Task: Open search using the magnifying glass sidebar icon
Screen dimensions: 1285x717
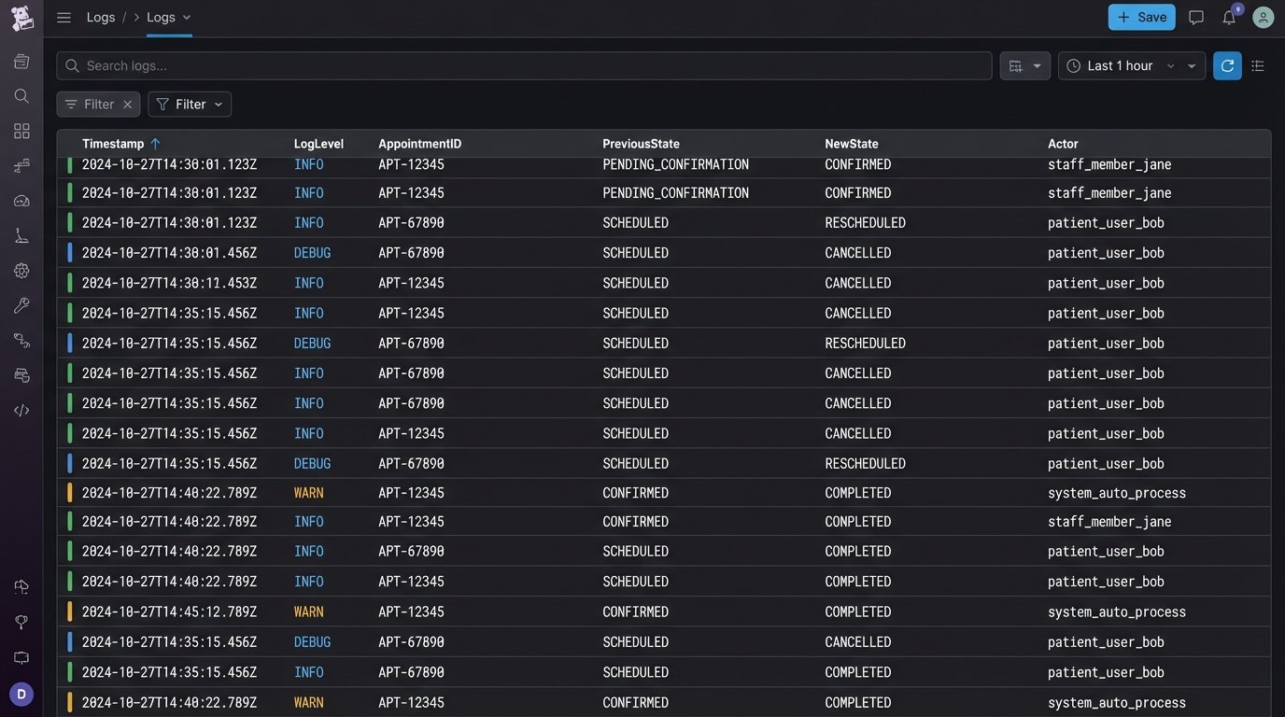Action: point(21,95)
